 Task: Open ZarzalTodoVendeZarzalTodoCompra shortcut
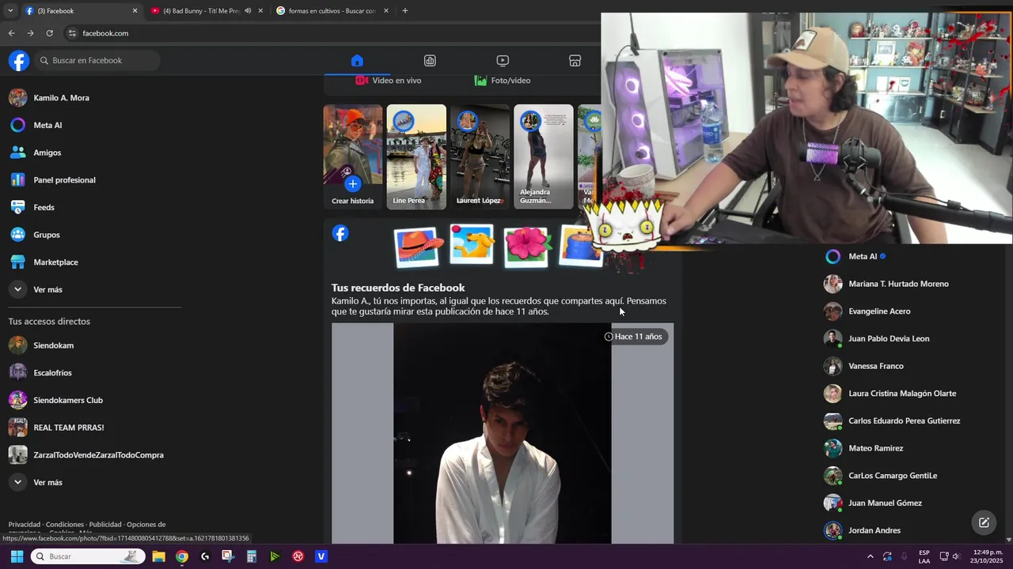pyautogui.click(x=98, y=455)
